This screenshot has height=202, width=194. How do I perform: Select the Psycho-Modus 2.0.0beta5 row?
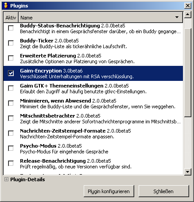pyautogui.click(x=93, y=149)
